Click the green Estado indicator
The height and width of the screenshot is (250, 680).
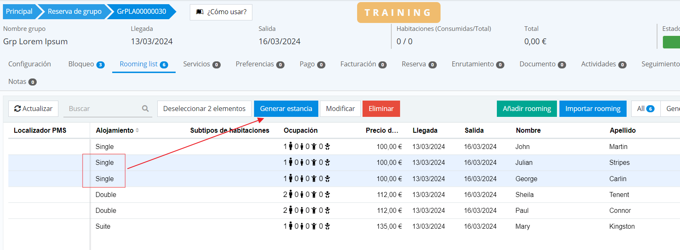point(671,42)
